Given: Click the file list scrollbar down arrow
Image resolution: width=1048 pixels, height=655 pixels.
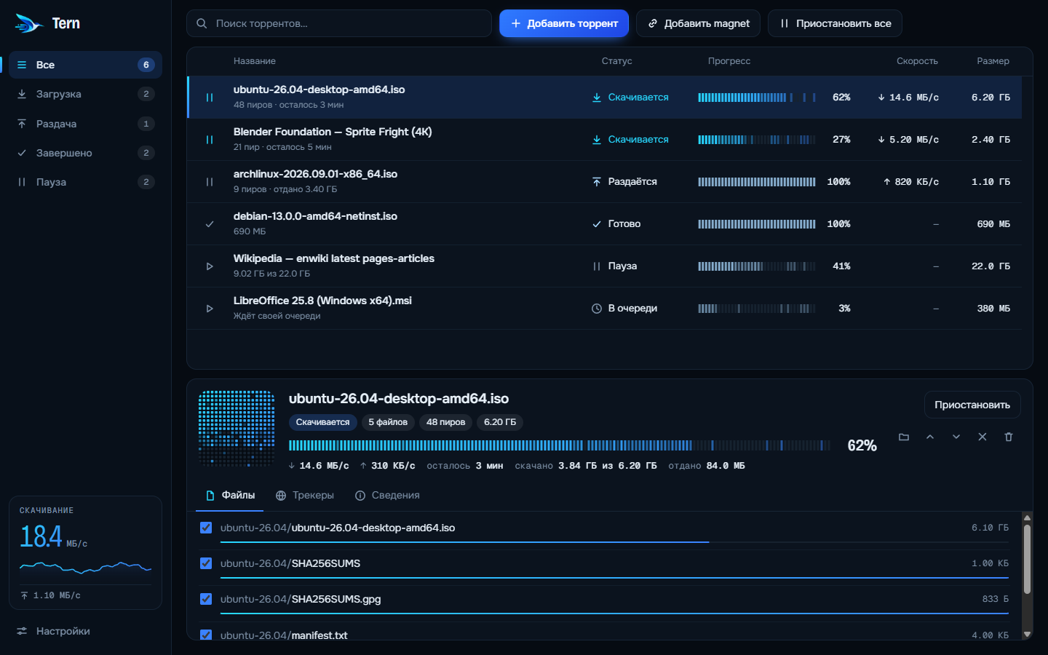Looking at the screenshot, I should point(1028,635).
